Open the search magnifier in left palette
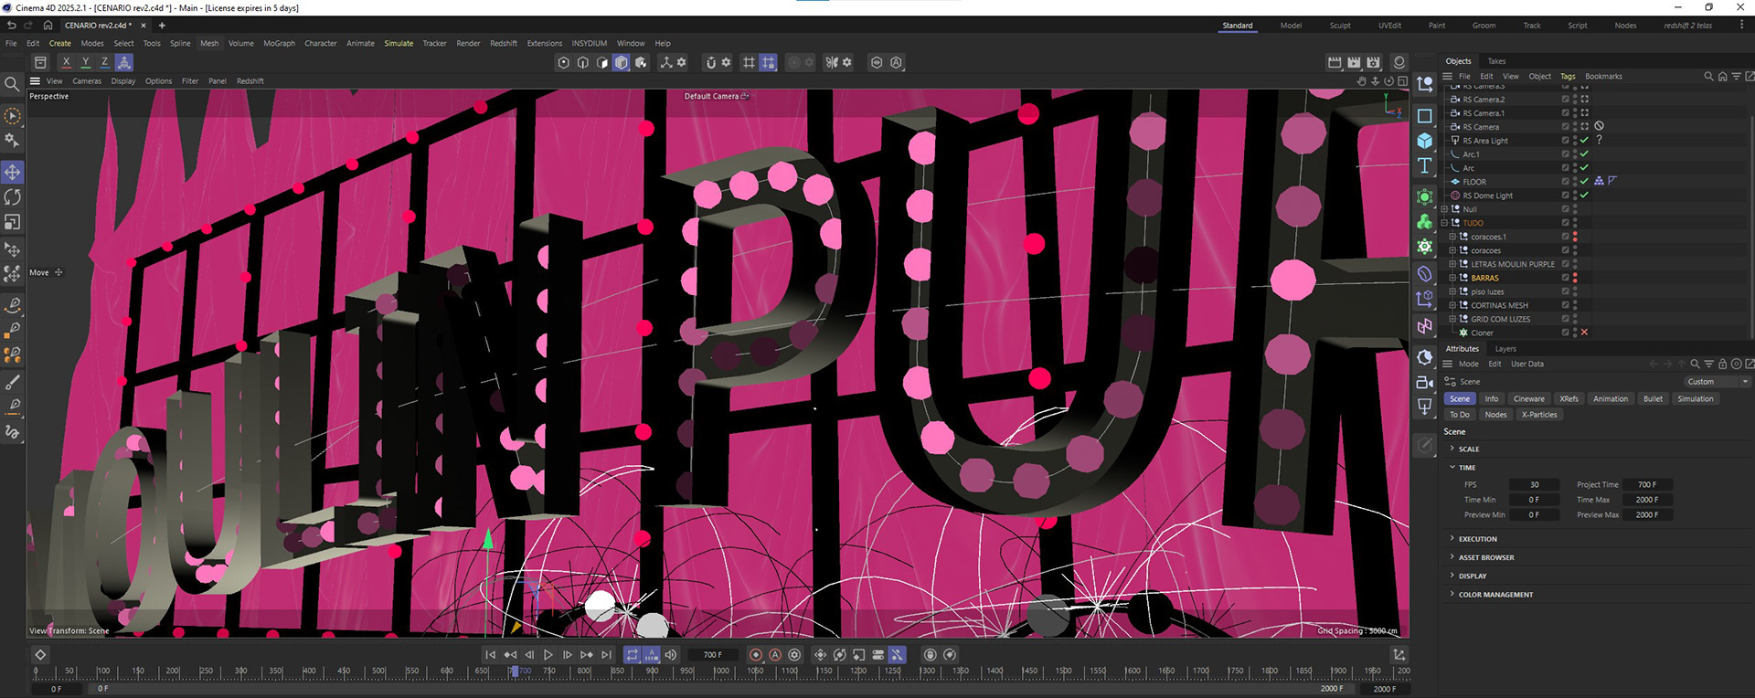The height and width of the screenshot is (698, 1755). (13, 84)
